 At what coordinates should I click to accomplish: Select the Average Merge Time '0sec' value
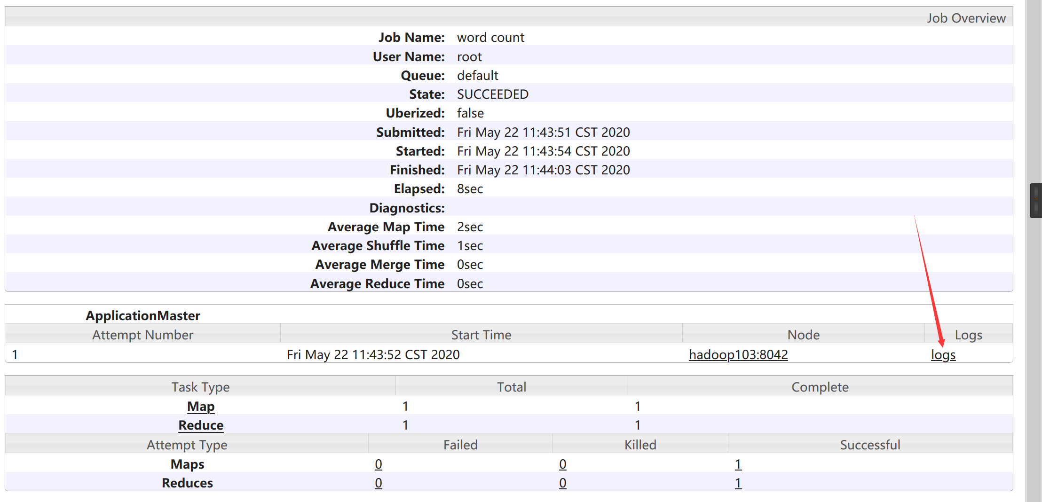coord(470,264)
